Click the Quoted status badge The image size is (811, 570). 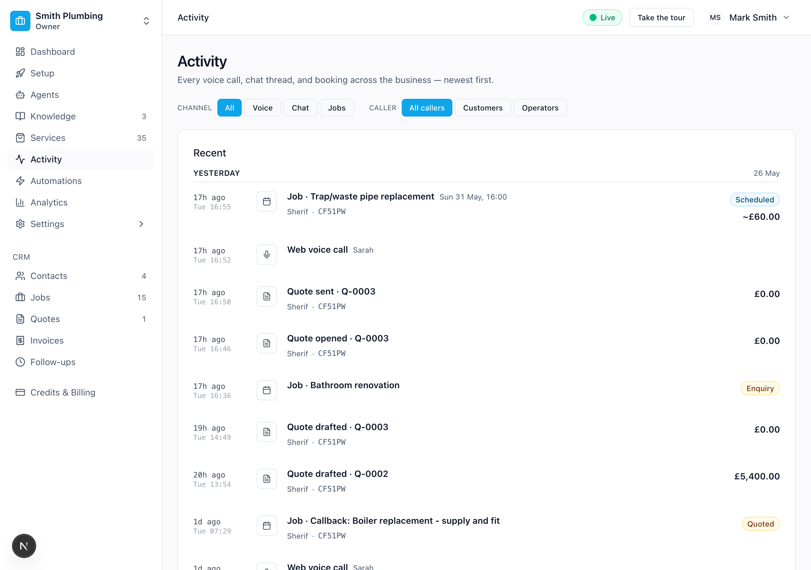pyautogui.click(x=760, y=524)
